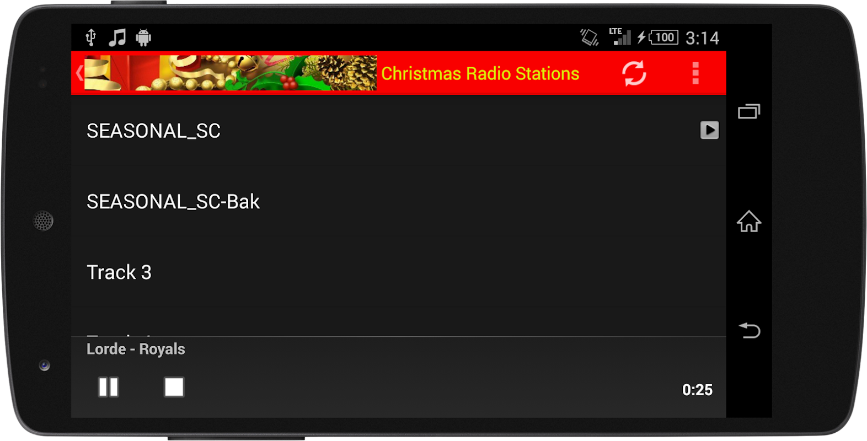Image resolution: width=867 pixels, height=441 pixels.
Task: Open the three-dot overflow menu
Action: [x=695, y=73]
